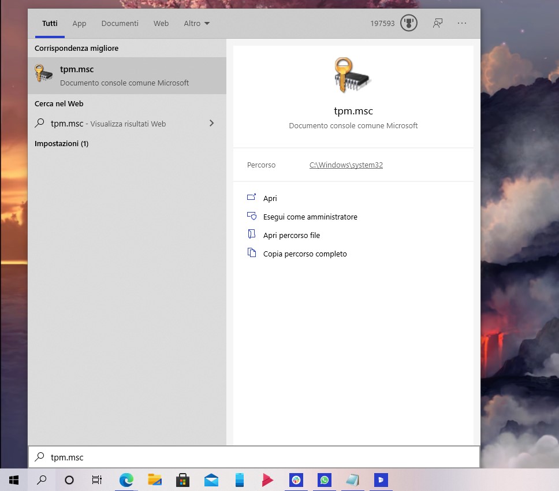
Task: Click the Task View taskbar icon
Action: (97, 479)
